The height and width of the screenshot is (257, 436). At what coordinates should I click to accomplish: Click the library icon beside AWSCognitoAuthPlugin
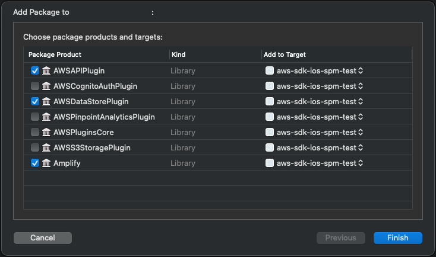point(46,86)
